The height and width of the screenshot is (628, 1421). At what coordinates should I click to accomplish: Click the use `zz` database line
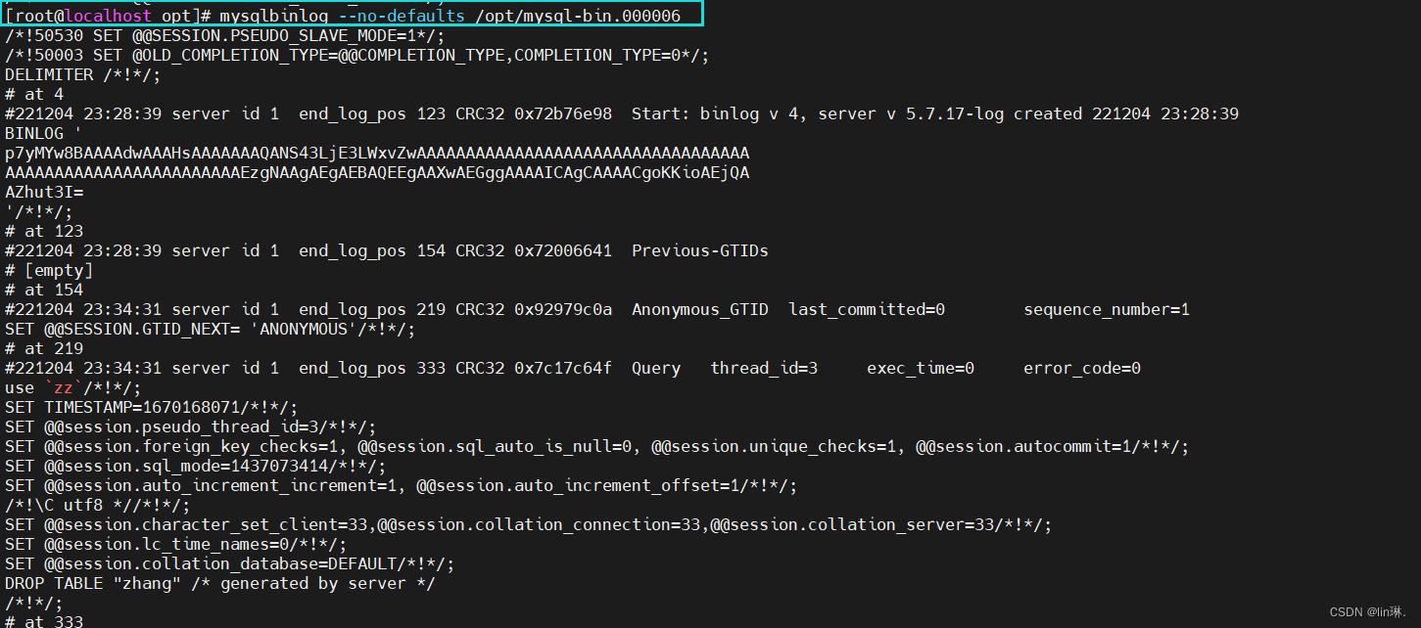[x=72, y=387]
